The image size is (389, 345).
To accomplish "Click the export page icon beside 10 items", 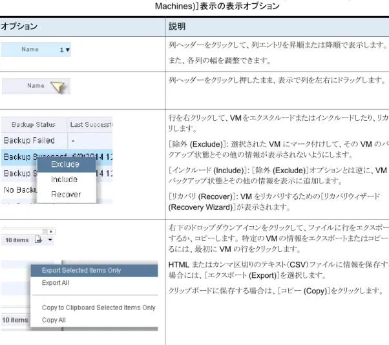I will [x=39, y=240].
